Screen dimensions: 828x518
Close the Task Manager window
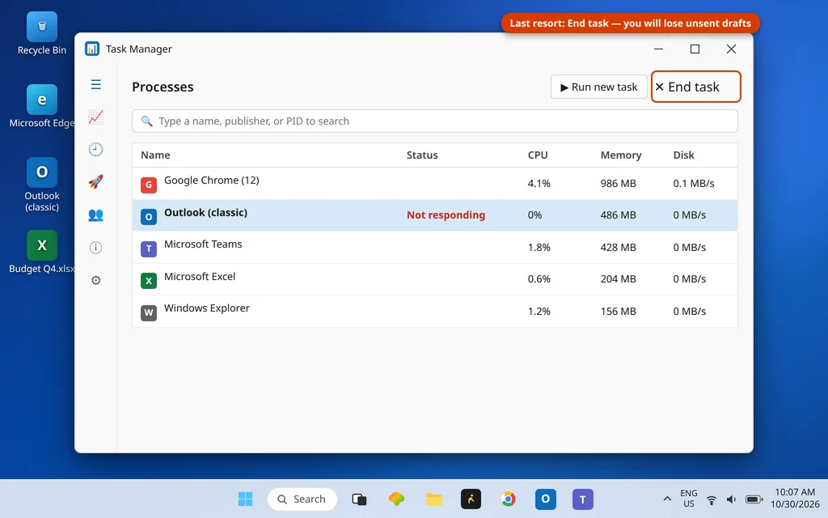731,49
